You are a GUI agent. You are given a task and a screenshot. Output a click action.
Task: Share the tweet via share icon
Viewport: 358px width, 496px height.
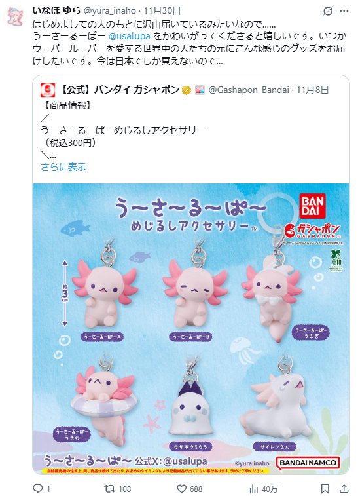pos(344,488)
